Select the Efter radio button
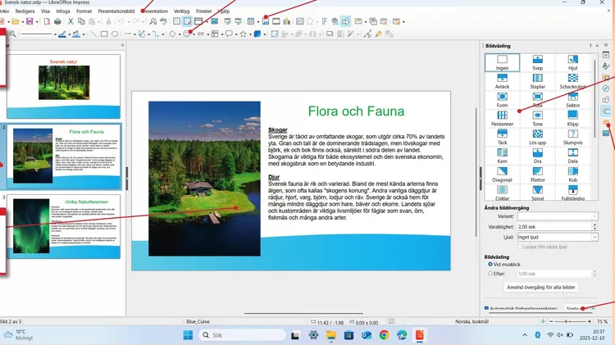Viewport: 615px width, 345px height. (490, 274)
